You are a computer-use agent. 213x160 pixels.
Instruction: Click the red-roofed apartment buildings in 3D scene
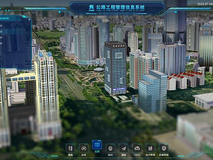(186, 80)
